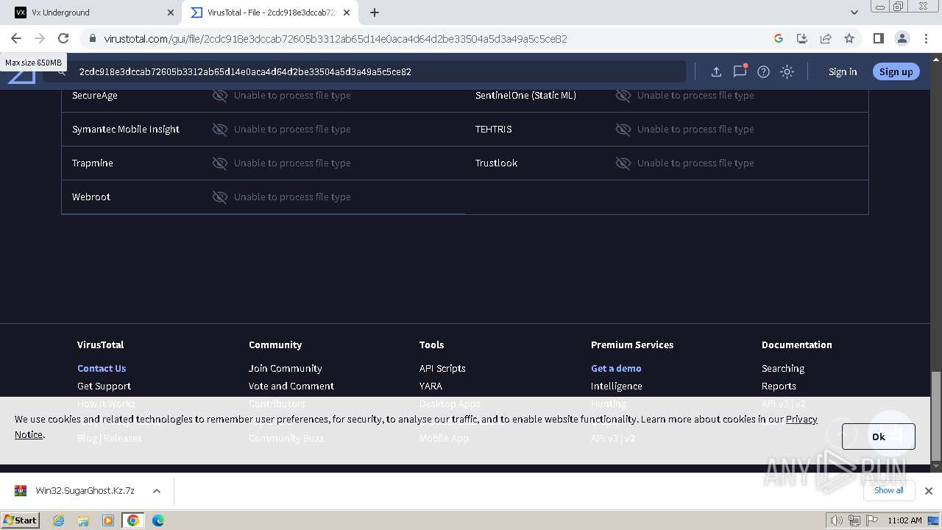Open the YARA tools link
Viewport: 942px width, 530px height.
(x=431, y=386)
